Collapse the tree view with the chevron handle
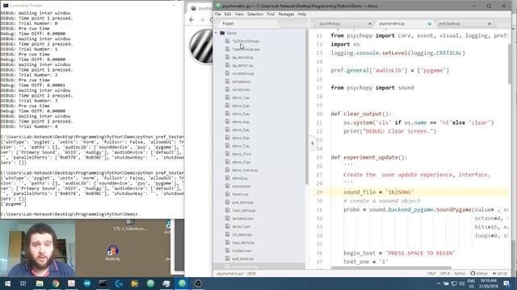Viewport: 517px width, 290px height. pyautogui.click(x=313, y=143)
